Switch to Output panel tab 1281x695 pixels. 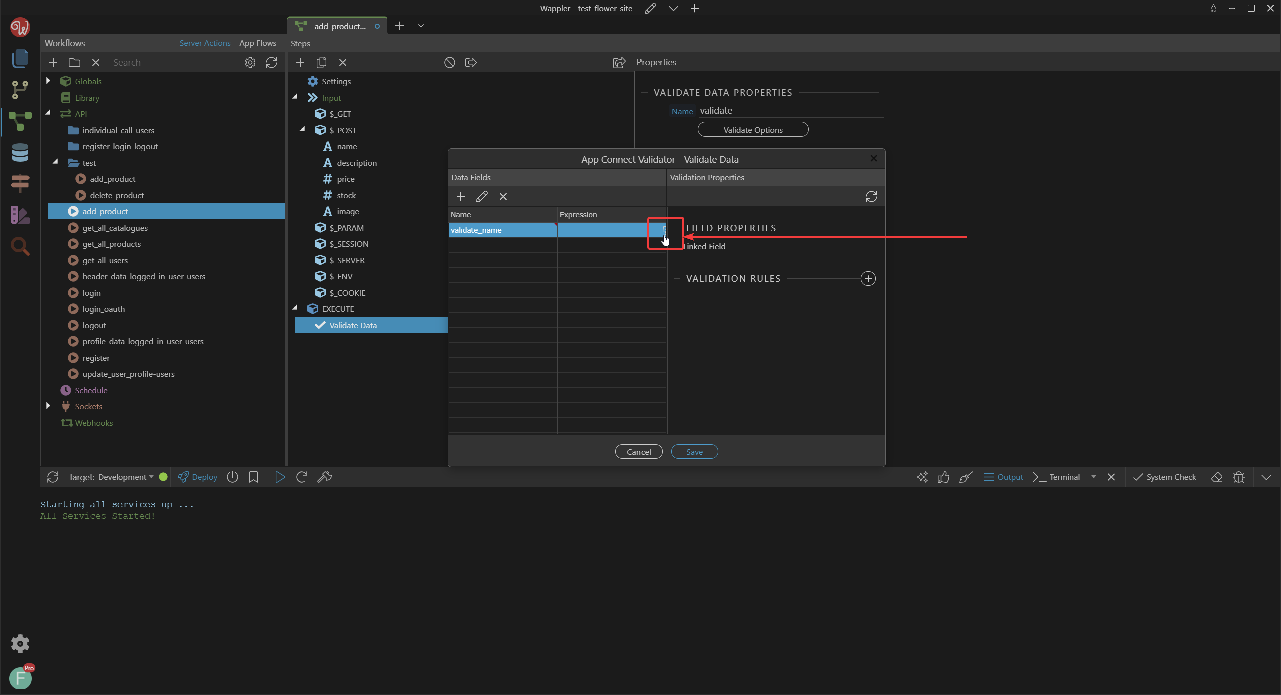tap(1004, 477)
